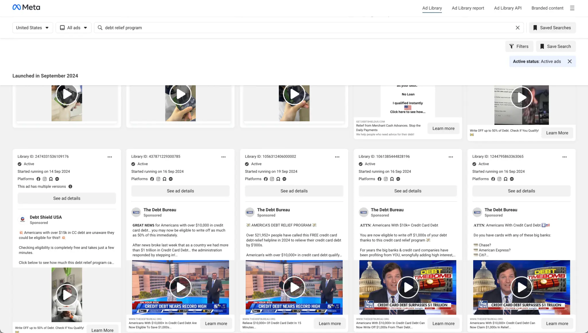Play the top-row video with the Learn More button

(x=521, y=97)
